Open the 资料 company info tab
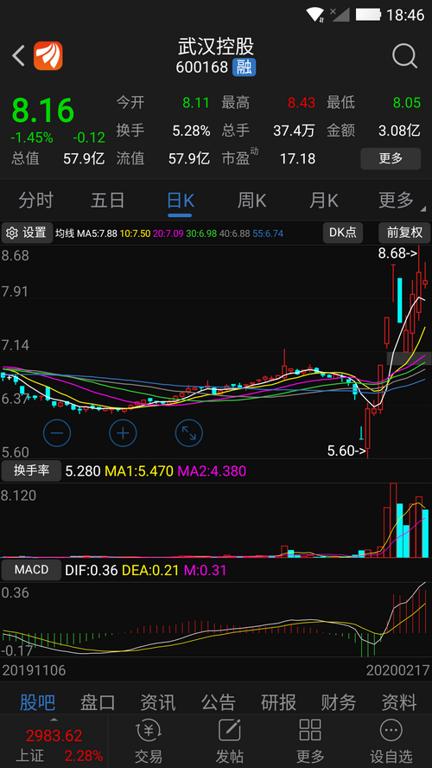The image size is (432, 768). click(399, 702)
